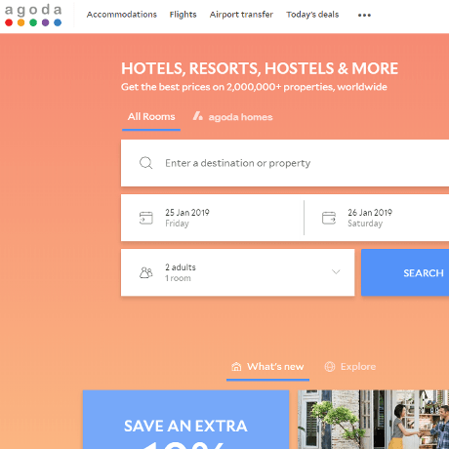Screen dimensions: 449x449
Task: Select the All Rooms tab
Action: tap(151, 116)
